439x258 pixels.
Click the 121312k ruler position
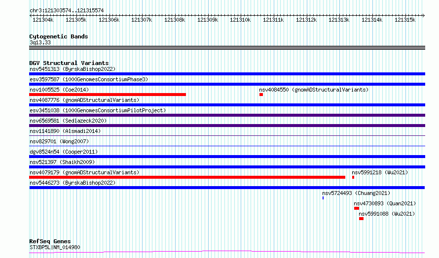(306, 20)
